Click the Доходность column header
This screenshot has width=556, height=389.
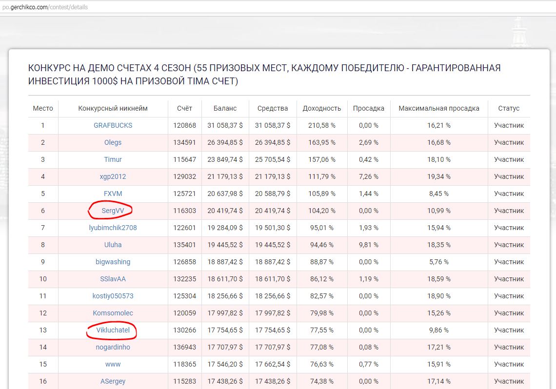pos(321,108)
